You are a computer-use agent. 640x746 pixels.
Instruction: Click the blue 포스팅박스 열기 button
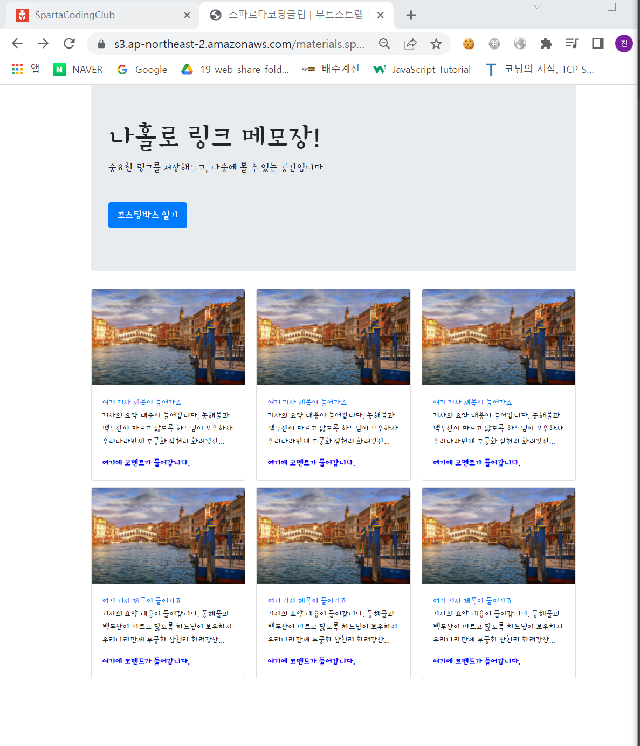148,215
